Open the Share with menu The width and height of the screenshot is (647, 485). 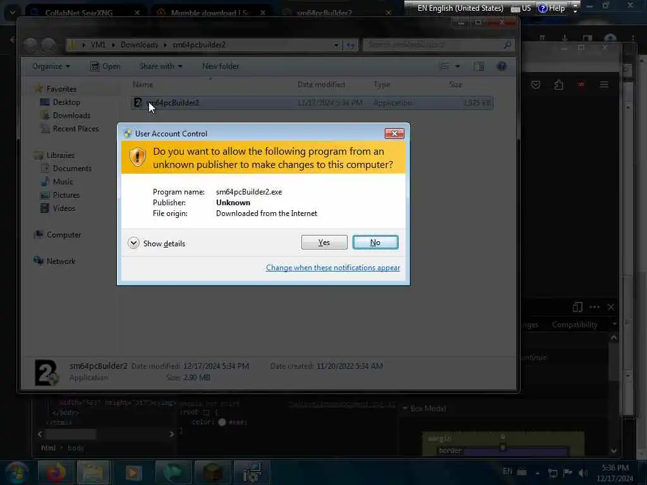click(x=161, y=66)
